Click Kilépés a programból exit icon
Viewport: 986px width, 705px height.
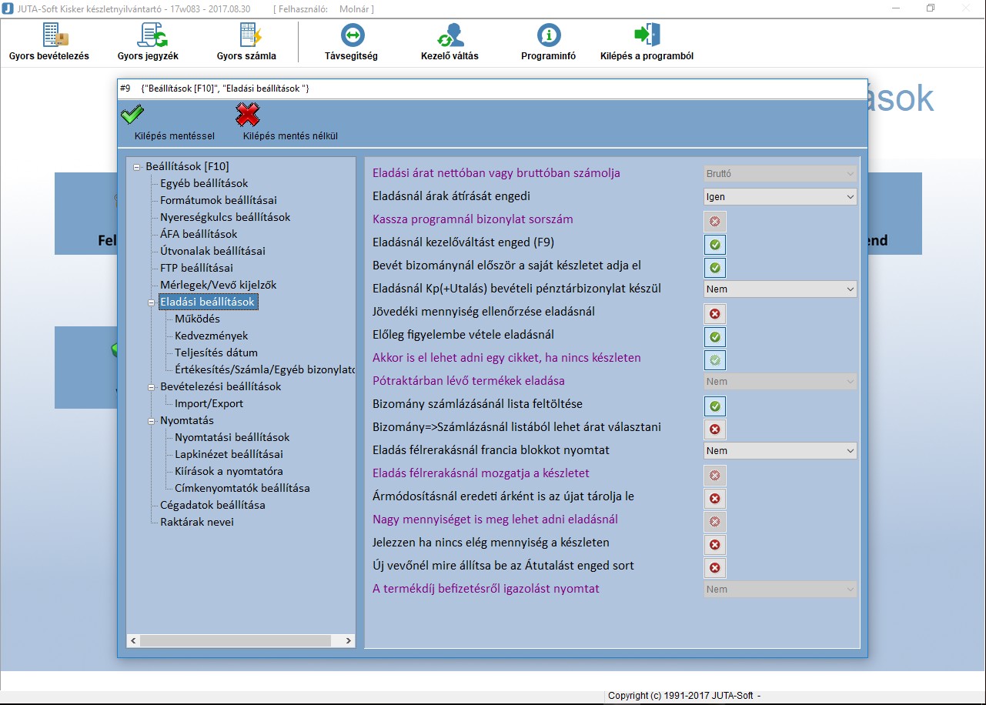point(647,36)
